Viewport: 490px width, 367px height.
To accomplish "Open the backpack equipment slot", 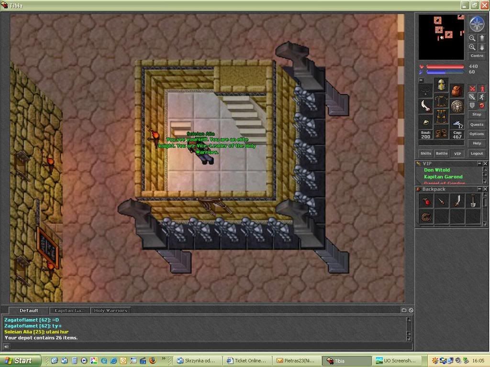I will 457,91.
